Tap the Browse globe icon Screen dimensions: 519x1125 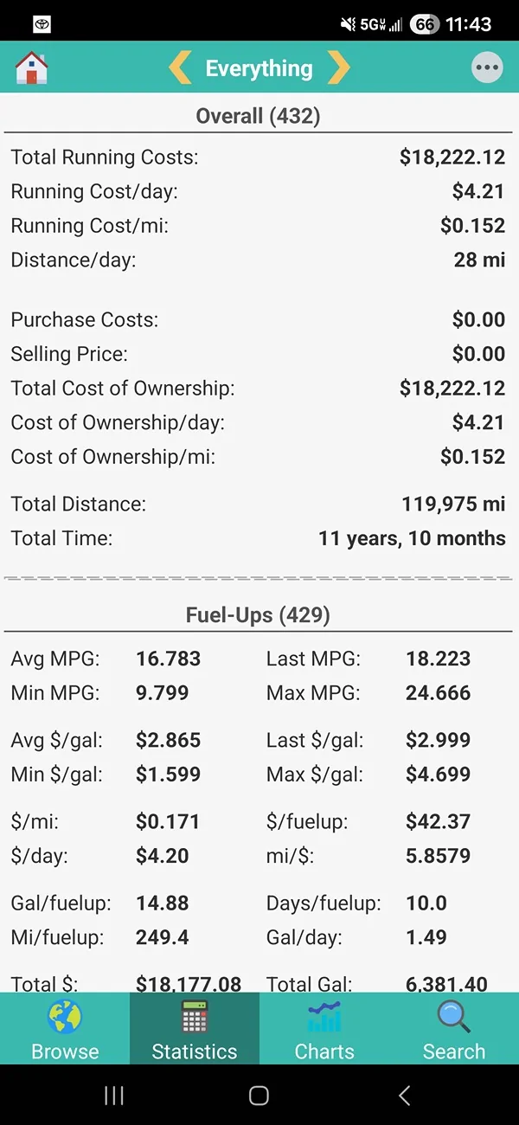[65, 1019]
